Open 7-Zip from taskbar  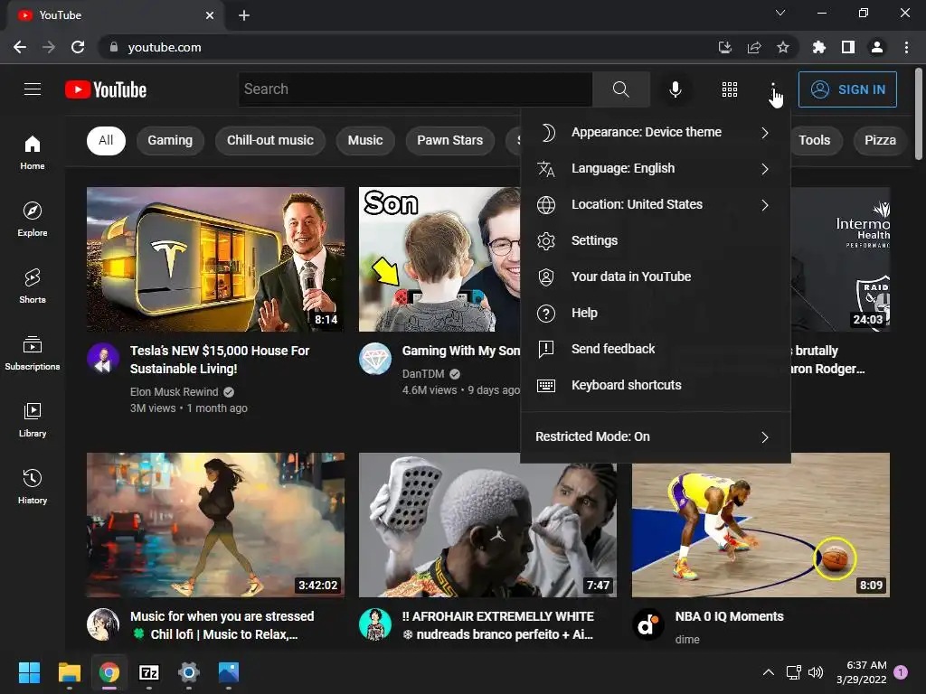(x=149, y=672)
